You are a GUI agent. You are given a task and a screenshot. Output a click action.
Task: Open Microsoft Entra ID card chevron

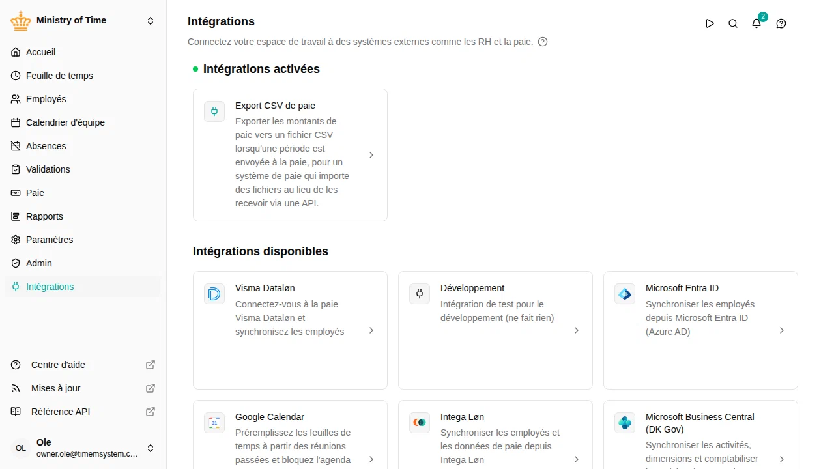coord(782,330)
